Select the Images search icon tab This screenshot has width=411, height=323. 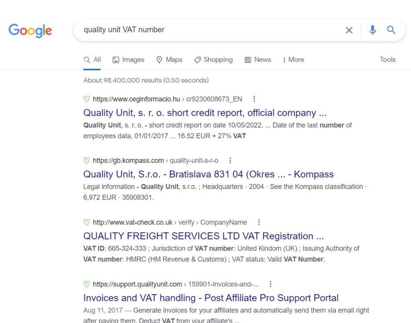115,59
